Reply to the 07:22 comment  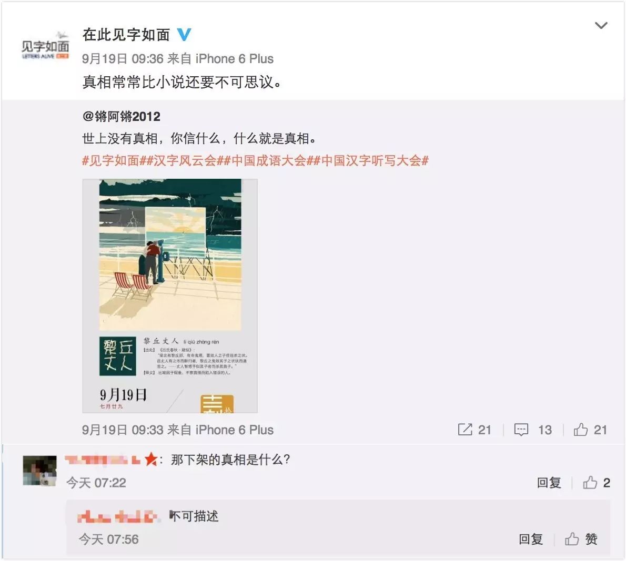point(549,482)
